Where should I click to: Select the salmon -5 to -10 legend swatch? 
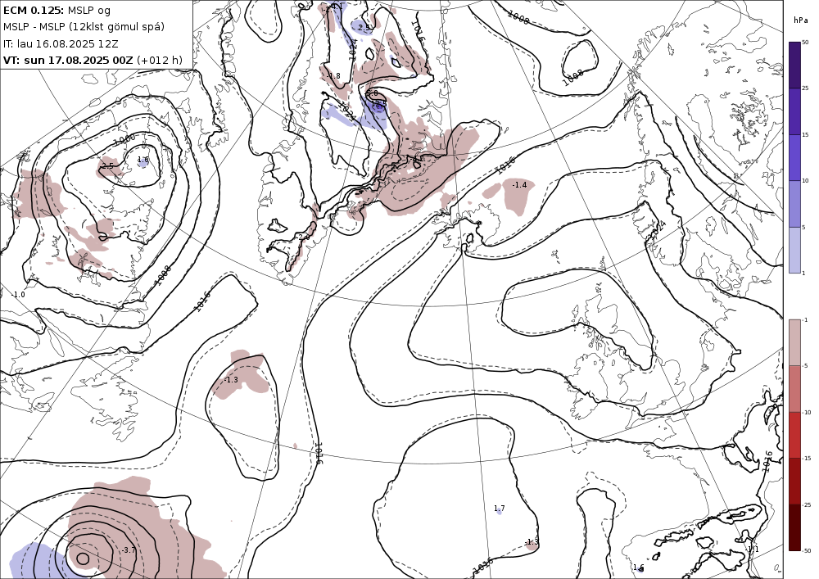tap(794, 388)
